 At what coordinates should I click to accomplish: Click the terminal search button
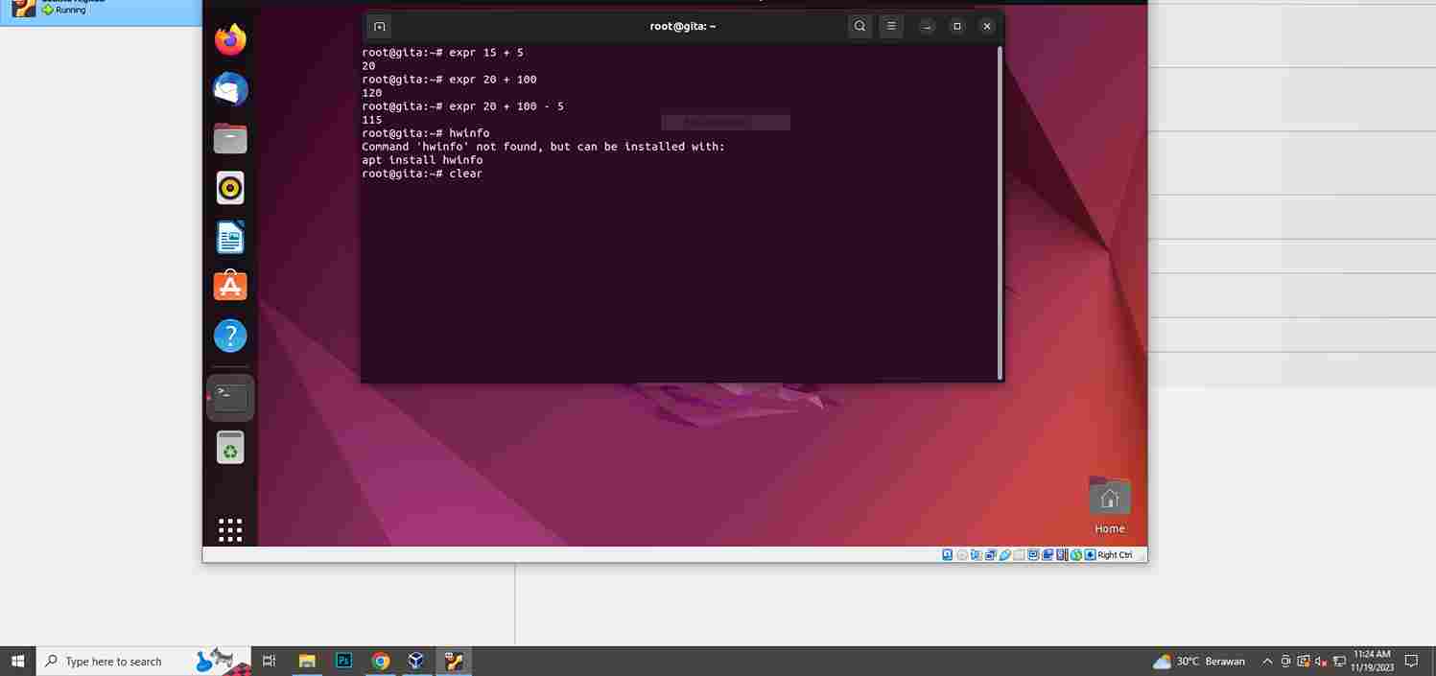(859, 26)
